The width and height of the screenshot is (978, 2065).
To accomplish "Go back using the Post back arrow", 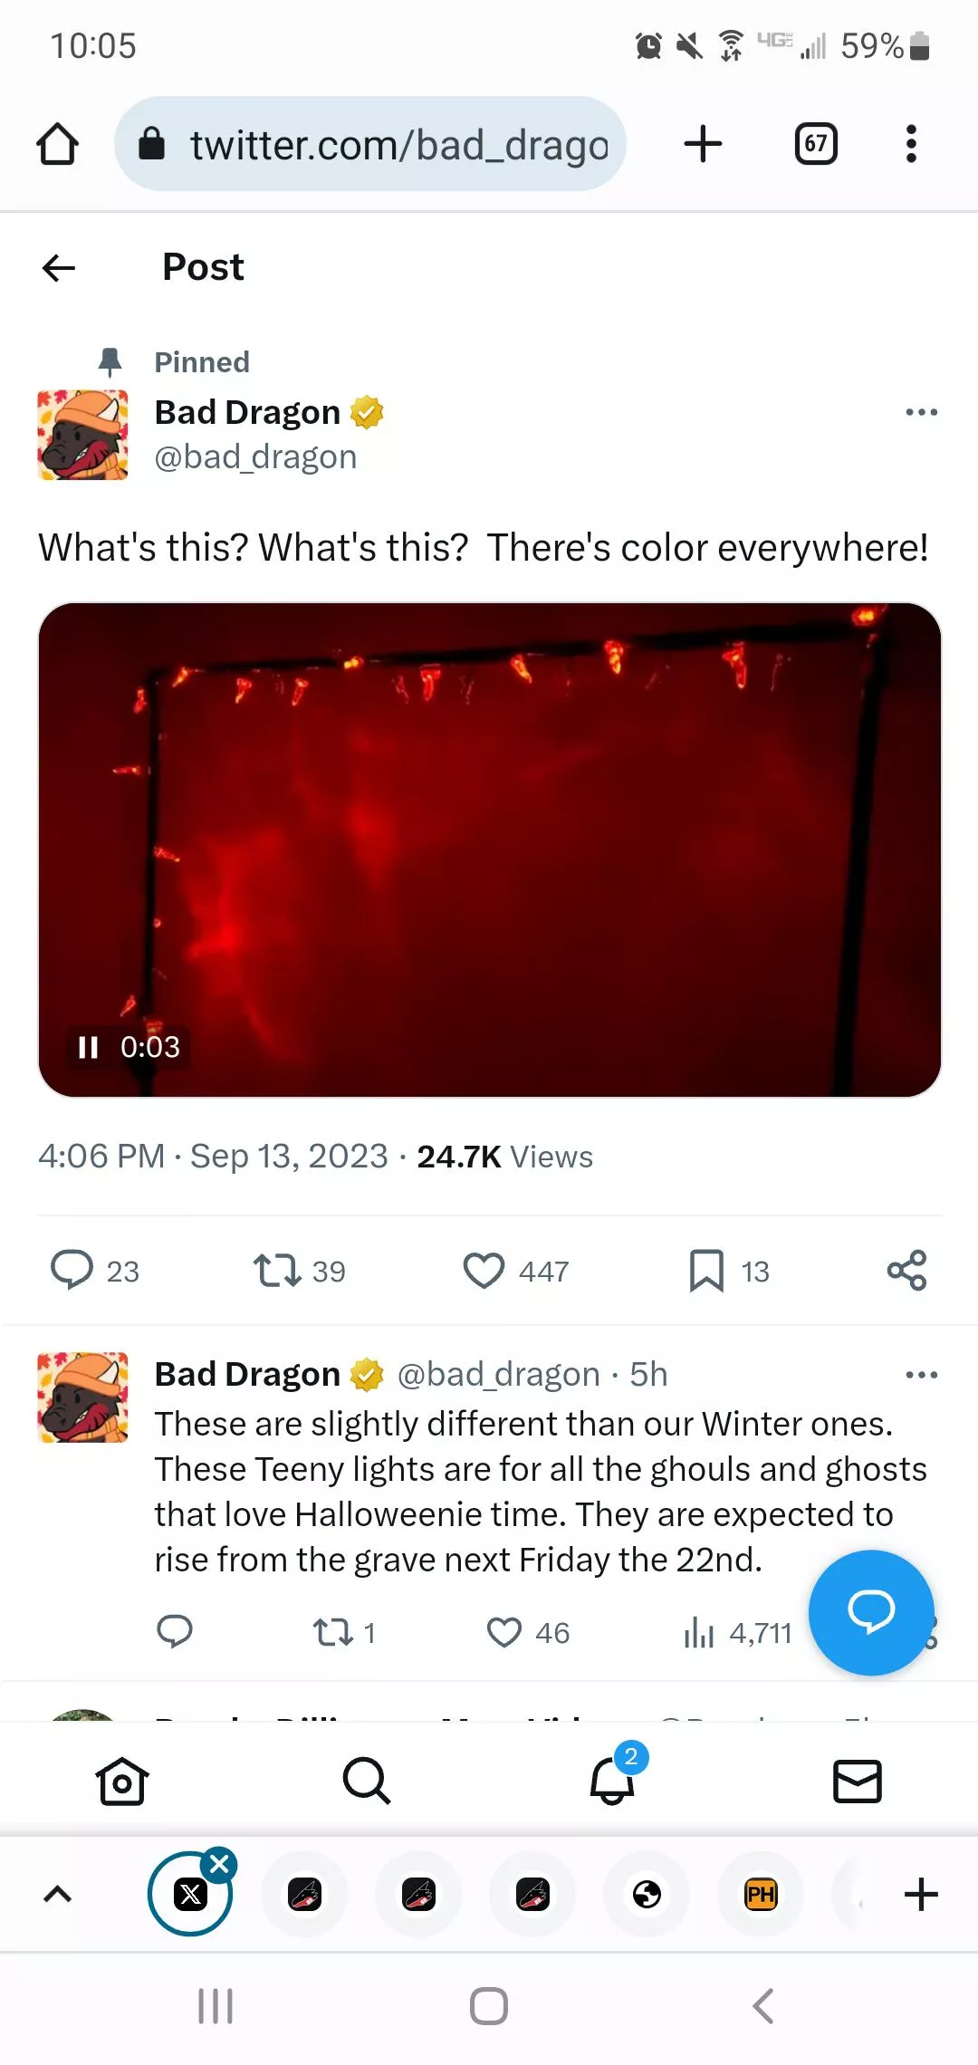I will pos(57,266).
